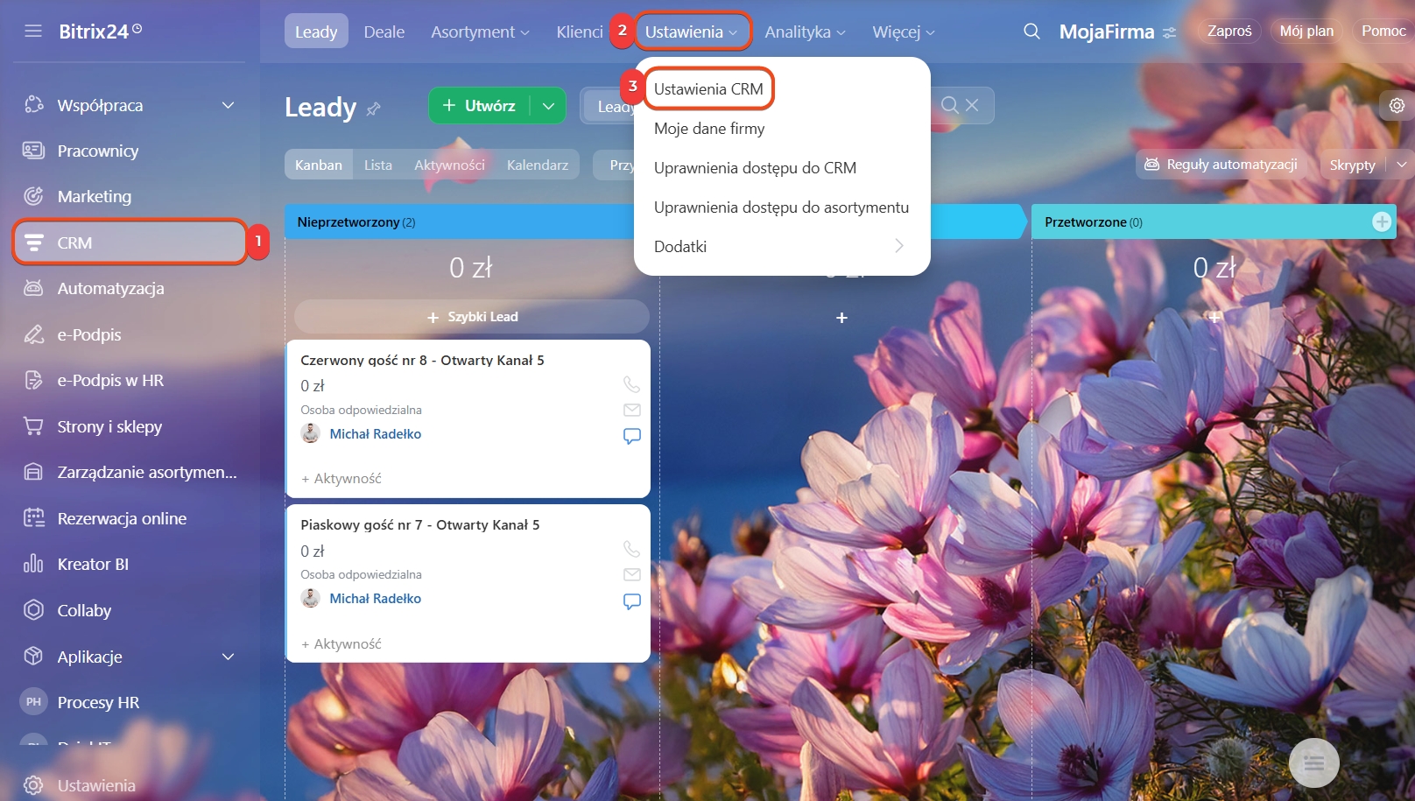Open Mój plan button

tap(1306, 32)
